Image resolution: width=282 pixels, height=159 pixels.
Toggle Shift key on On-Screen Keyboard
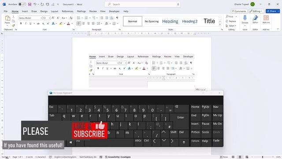(173, 134)
